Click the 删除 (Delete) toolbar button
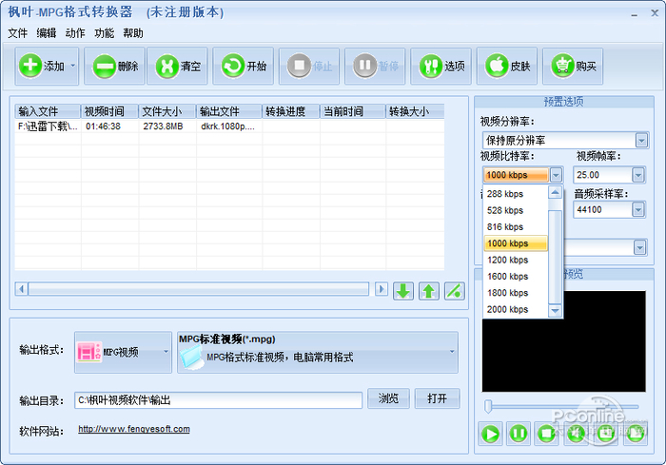Viewport: 666px width, 465px height. pos(115,66)
